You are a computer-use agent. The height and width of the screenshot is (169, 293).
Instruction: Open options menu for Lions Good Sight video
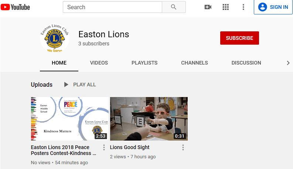tap(183, 147)
